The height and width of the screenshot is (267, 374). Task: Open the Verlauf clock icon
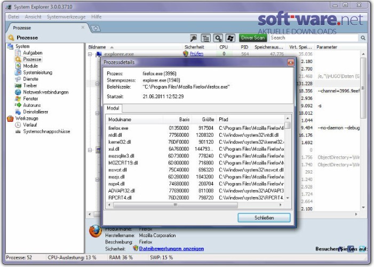(x=18, y=125)
